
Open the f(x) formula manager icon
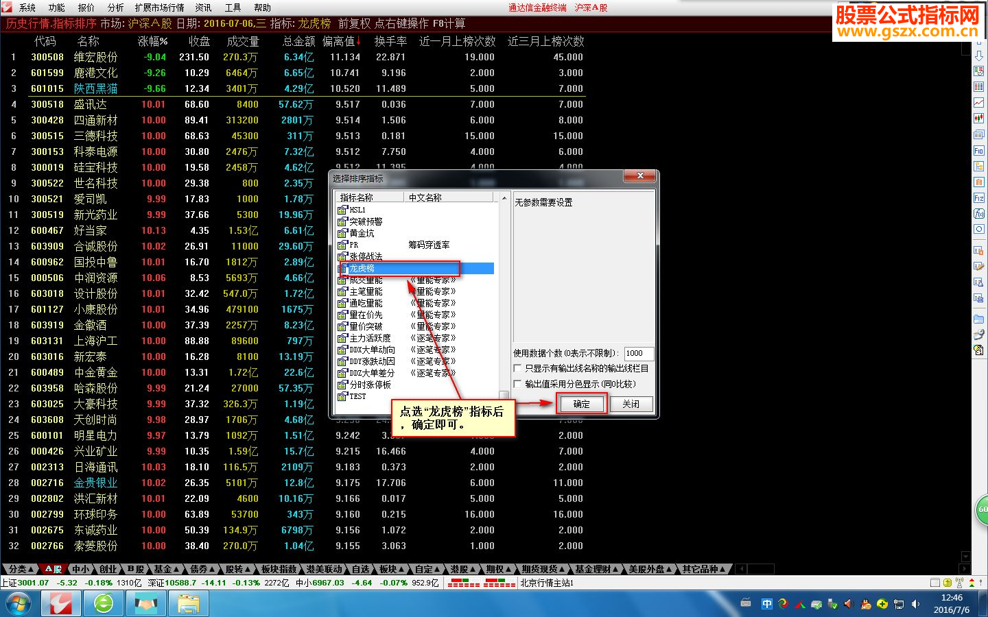point(979,214)
